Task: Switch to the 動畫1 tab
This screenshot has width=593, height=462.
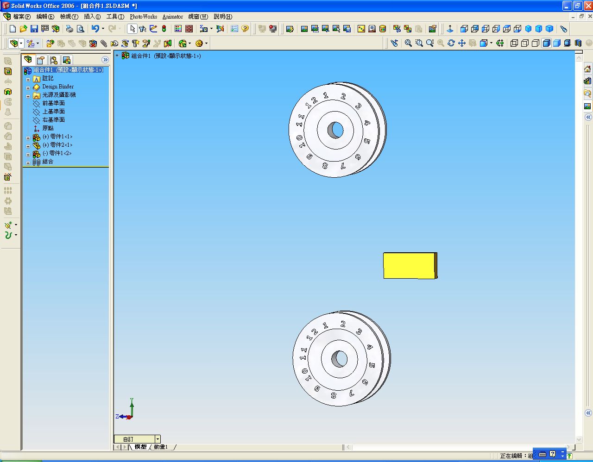Action: [161, 447]
